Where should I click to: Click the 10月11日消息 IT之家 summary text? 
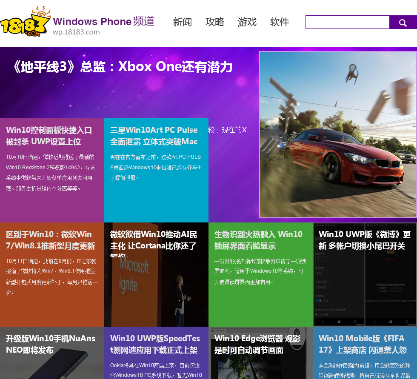(x=51, y=277)
